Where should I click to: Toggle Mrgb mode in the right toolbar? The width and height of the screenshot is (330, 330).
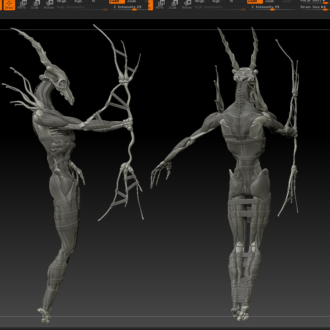pyautogui.click(x=202, y=2)
